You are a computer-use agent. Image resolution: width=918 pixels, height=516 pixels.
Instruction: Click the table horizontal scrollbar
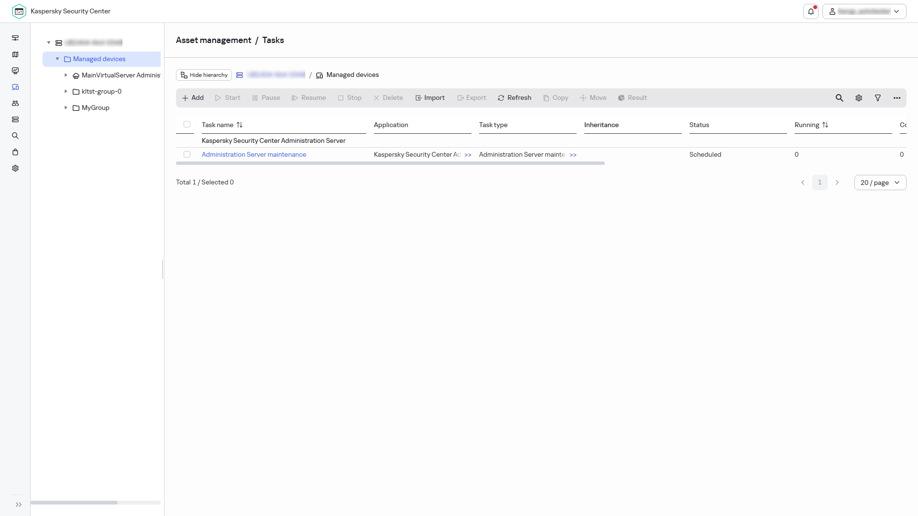click(x=390, y=163)
